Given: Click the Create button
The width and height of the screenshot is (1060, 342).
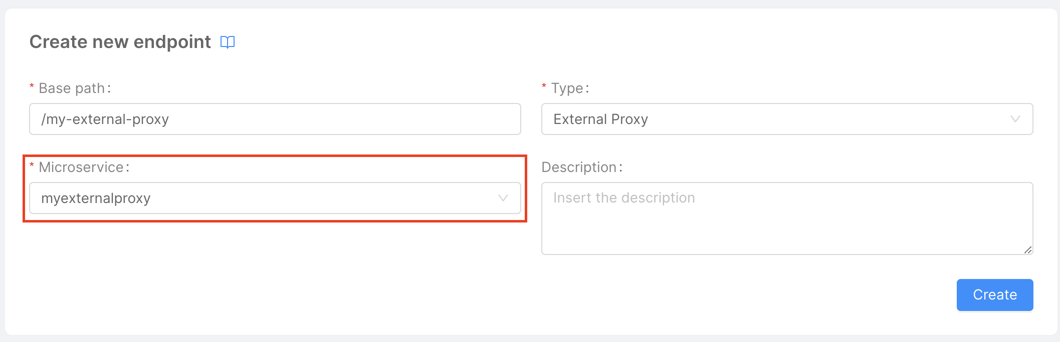Looking at the screenshot, I should pyautogui.click(x=994, y=295).
